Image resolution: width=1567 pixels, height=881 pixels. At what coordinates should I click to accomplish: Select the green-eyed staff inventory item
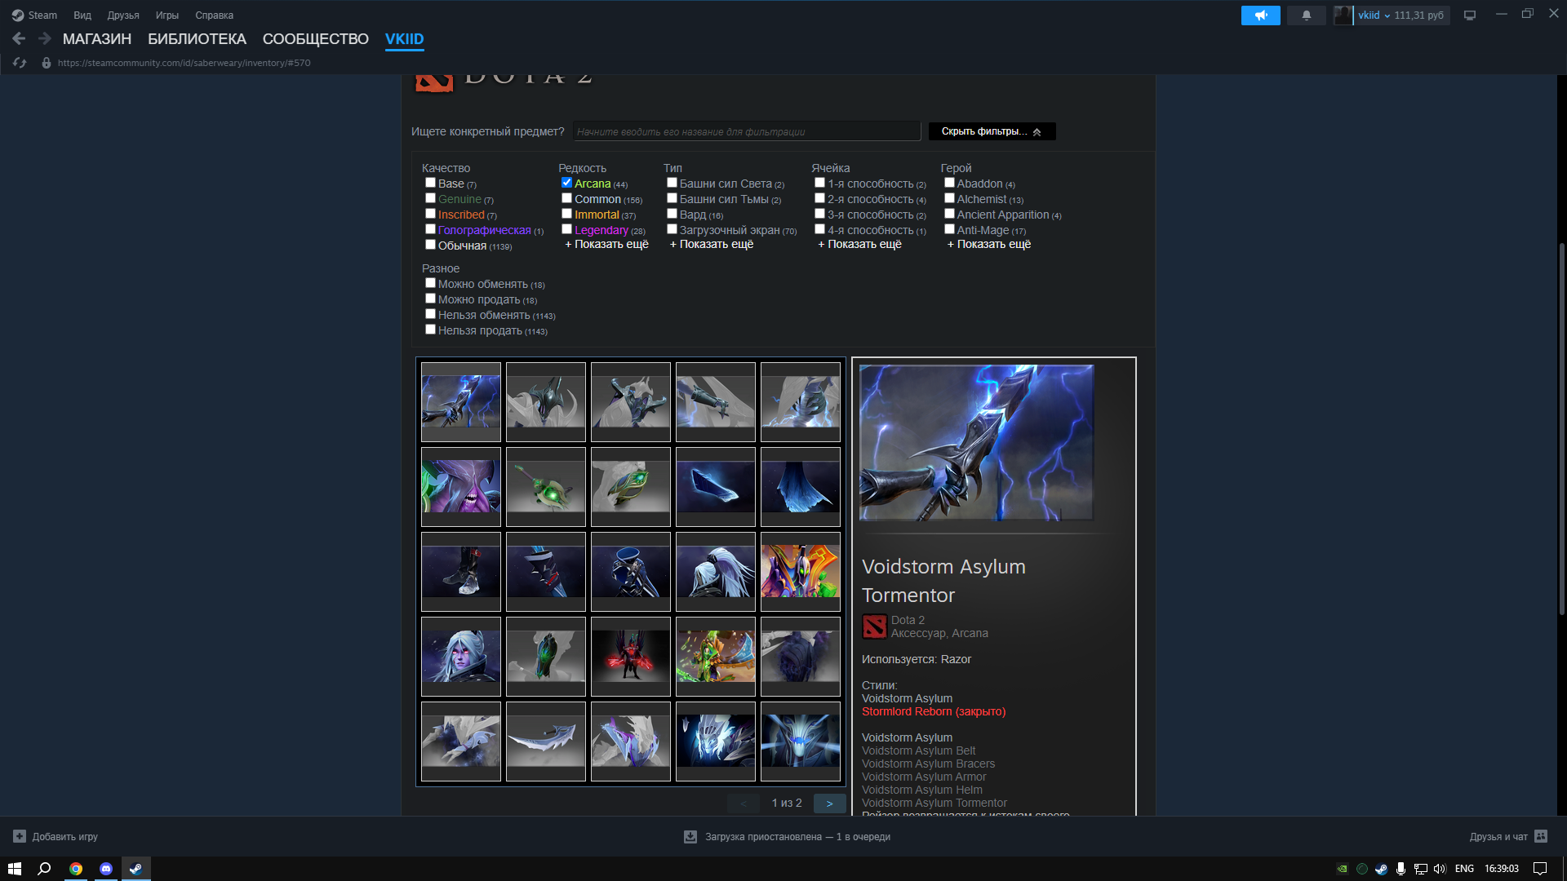tap(546, 487)
